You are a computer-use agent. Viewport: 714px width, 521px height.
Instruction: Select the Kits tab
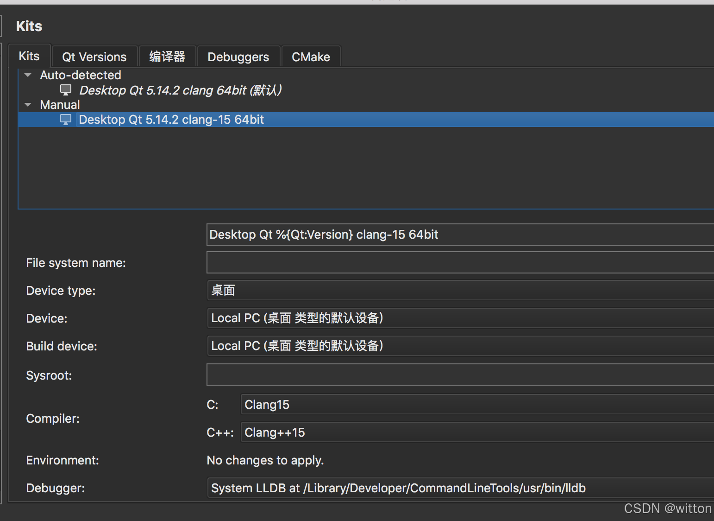pyautogui.click(x=29, y=57)
